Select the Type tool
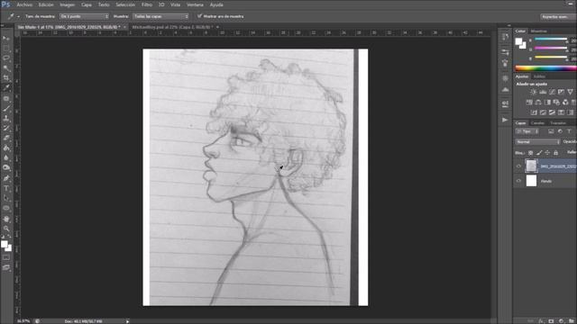Screen dimensions: 577x324 (6, 188)
